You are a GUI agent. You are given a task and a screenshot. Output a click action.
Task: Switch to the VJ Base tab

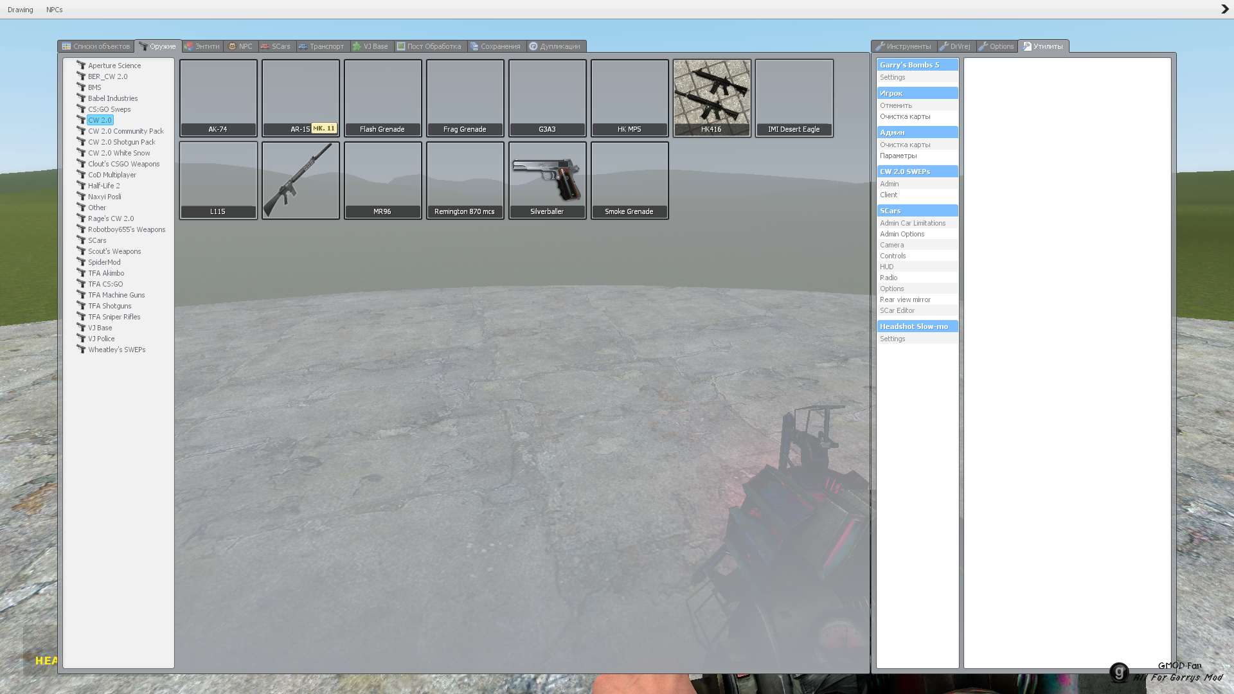coord(370,46)
